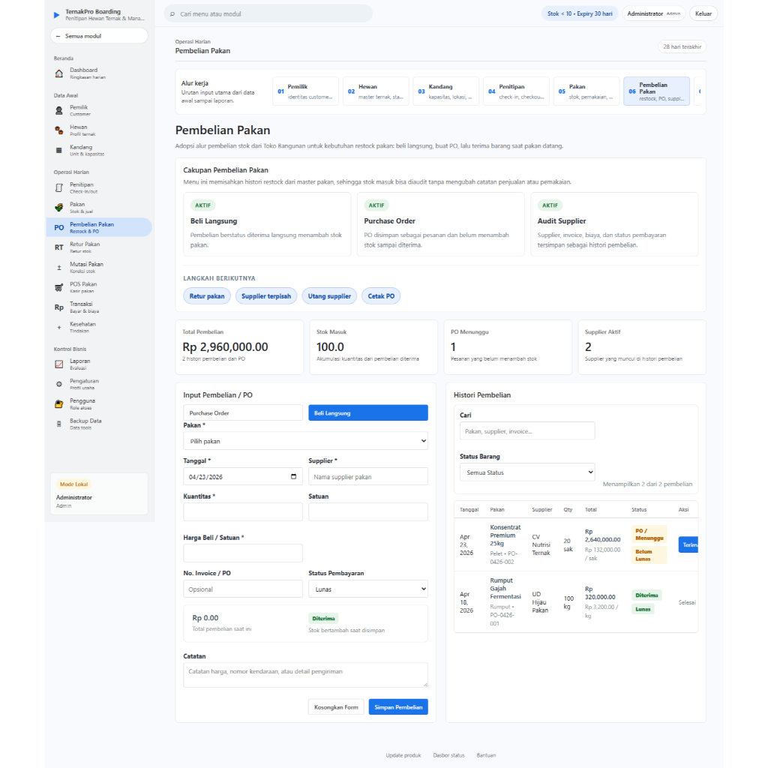Viewport: 768px width, 768px height.
Task: Click the Dasbor status footer link
Action: (448, 754)
